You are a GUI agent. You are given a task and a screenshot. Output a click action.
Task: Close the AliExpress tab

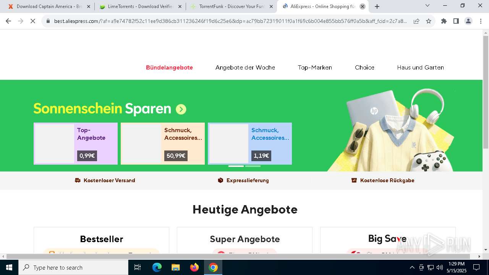[x=363, y=6]
